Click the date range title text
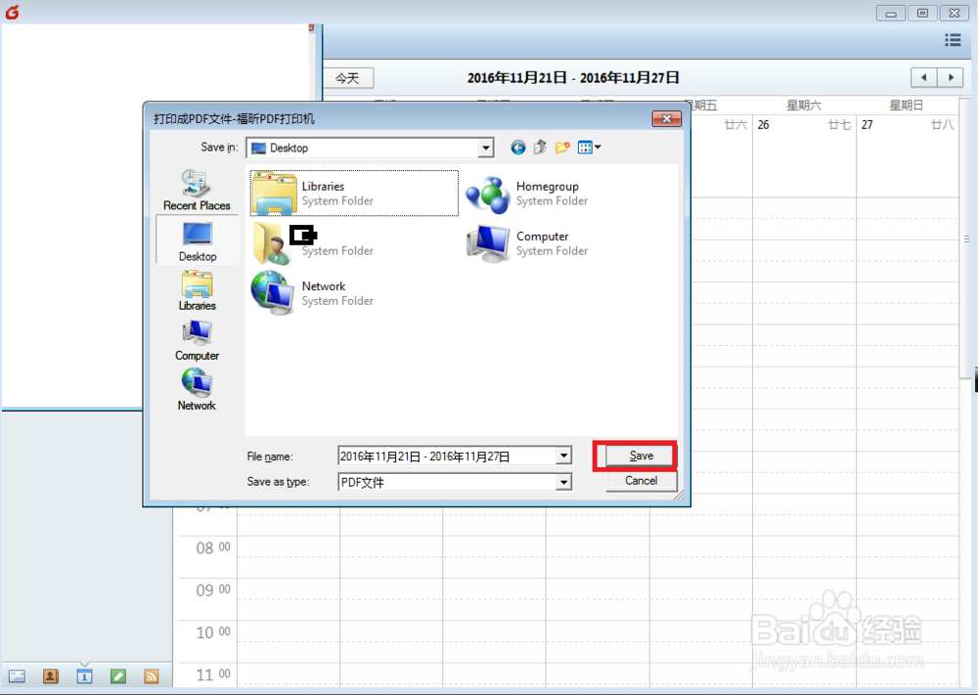 coord(572,78)
